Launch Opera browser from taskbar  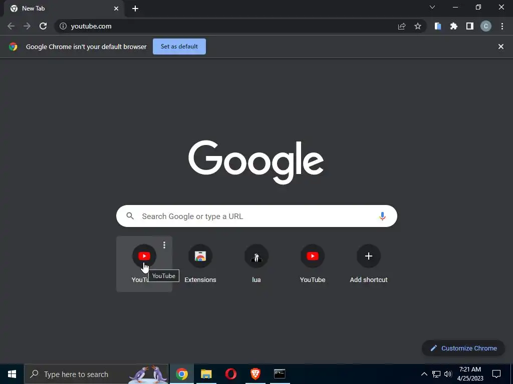pyautogui.click(x=230, y=374)
